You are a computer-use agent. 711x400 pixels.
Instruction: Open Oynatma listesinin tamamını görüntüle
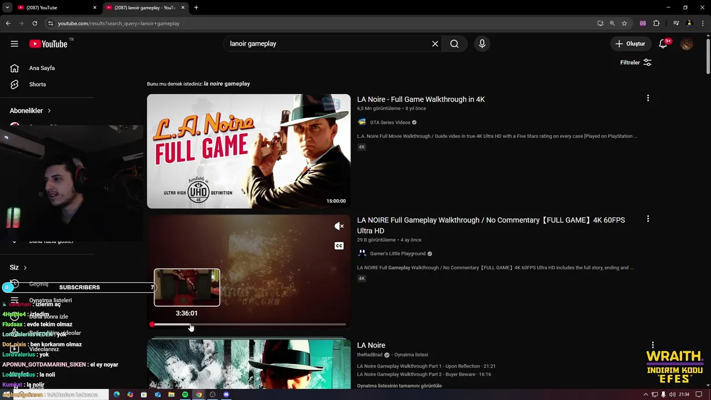click(x=399, y=386)
